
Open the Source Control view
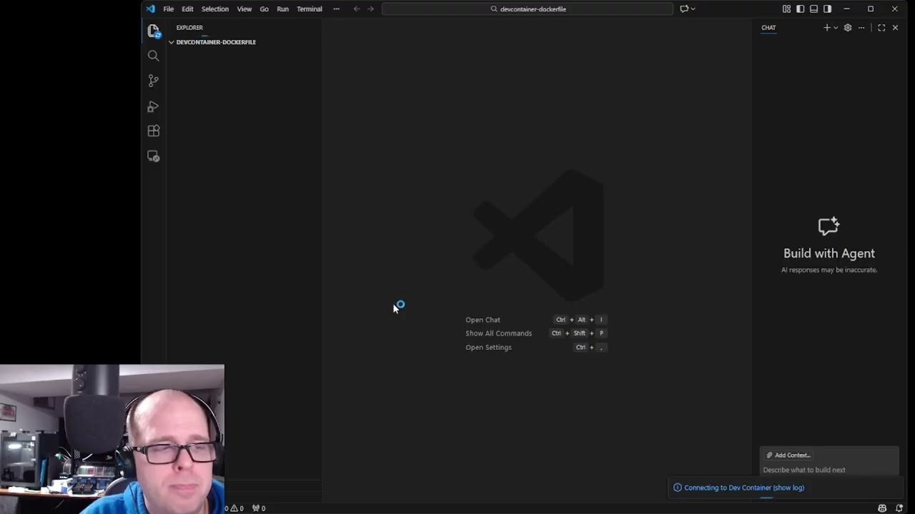click(154, 81)
